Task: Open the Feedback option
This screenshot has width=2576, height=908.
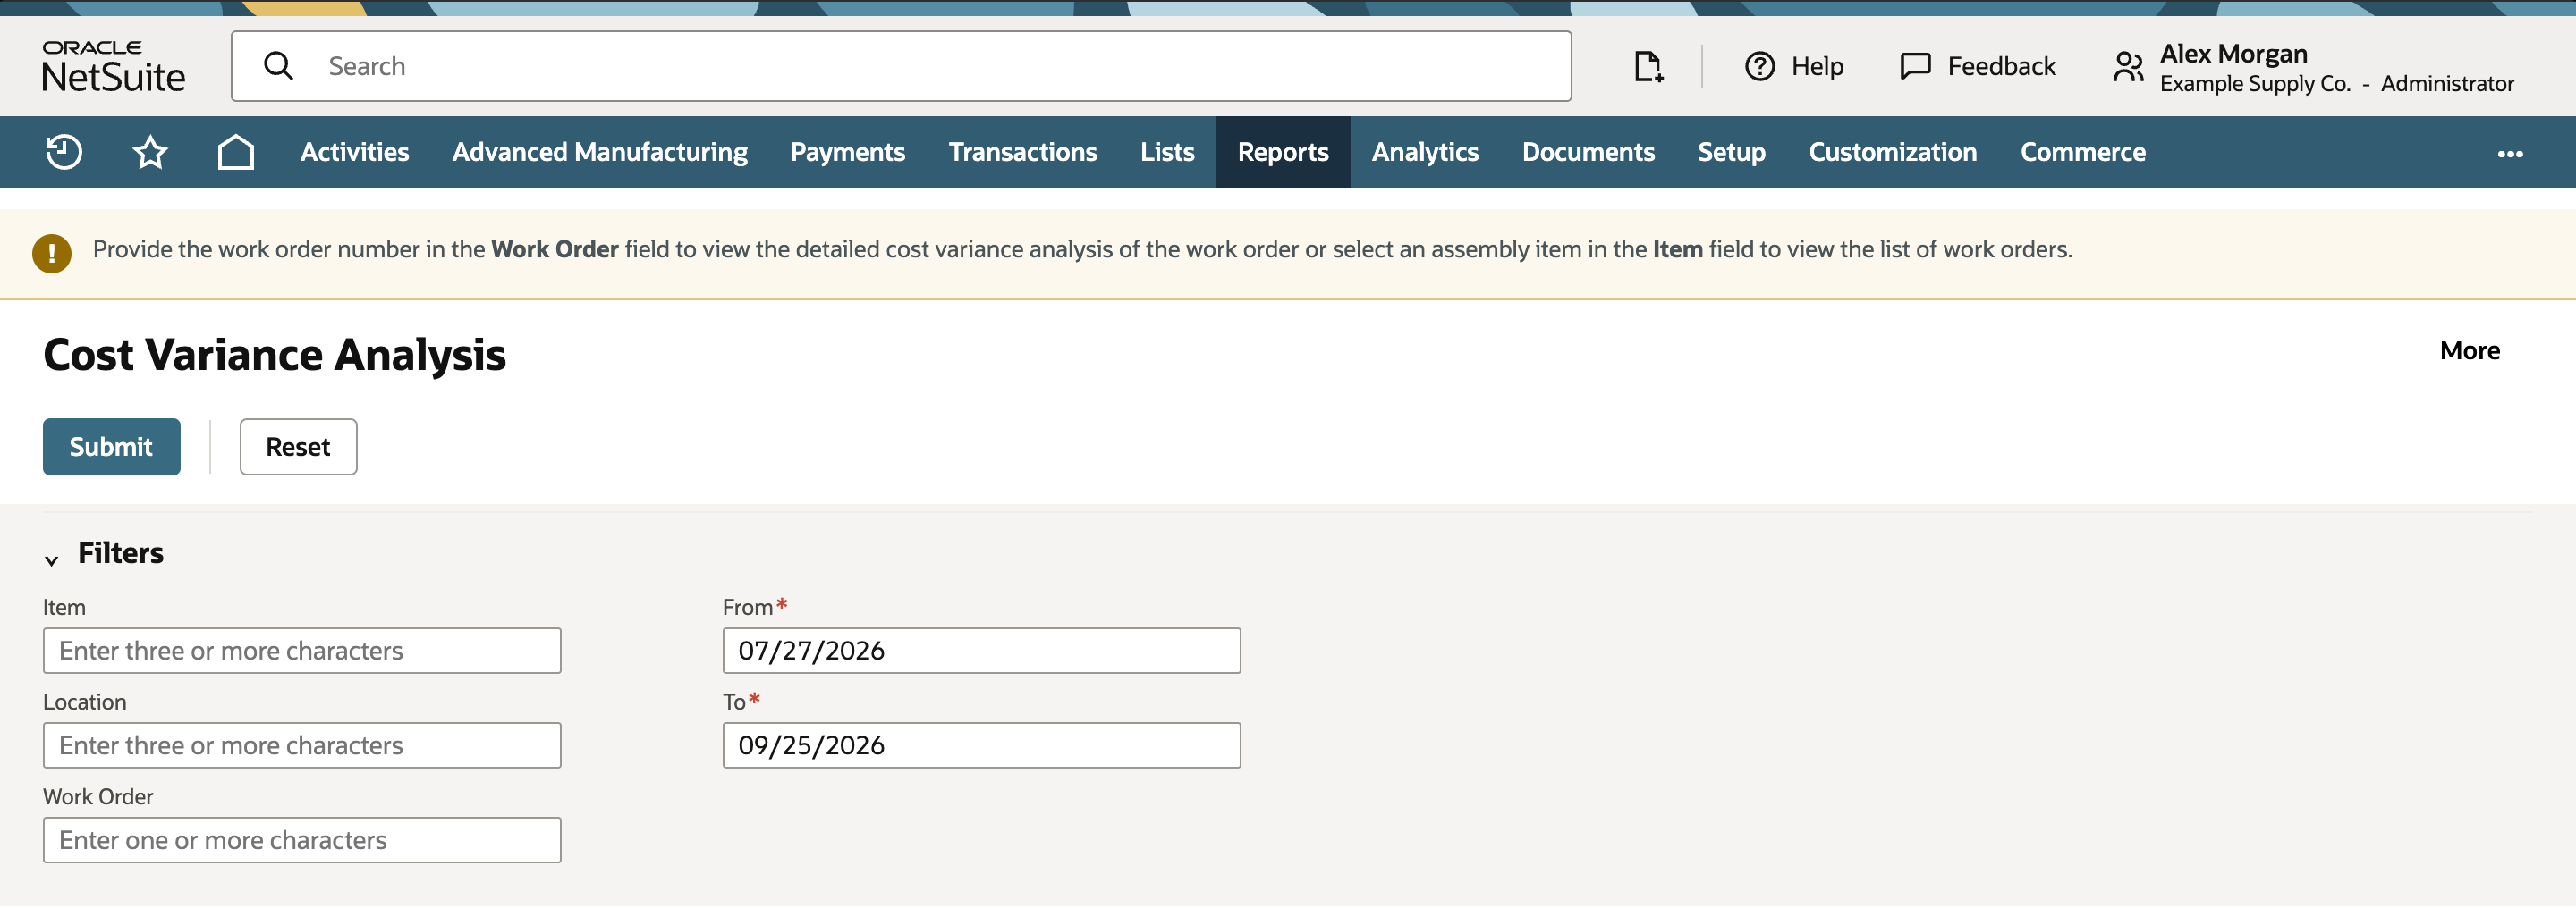Action: point(1977,66)
